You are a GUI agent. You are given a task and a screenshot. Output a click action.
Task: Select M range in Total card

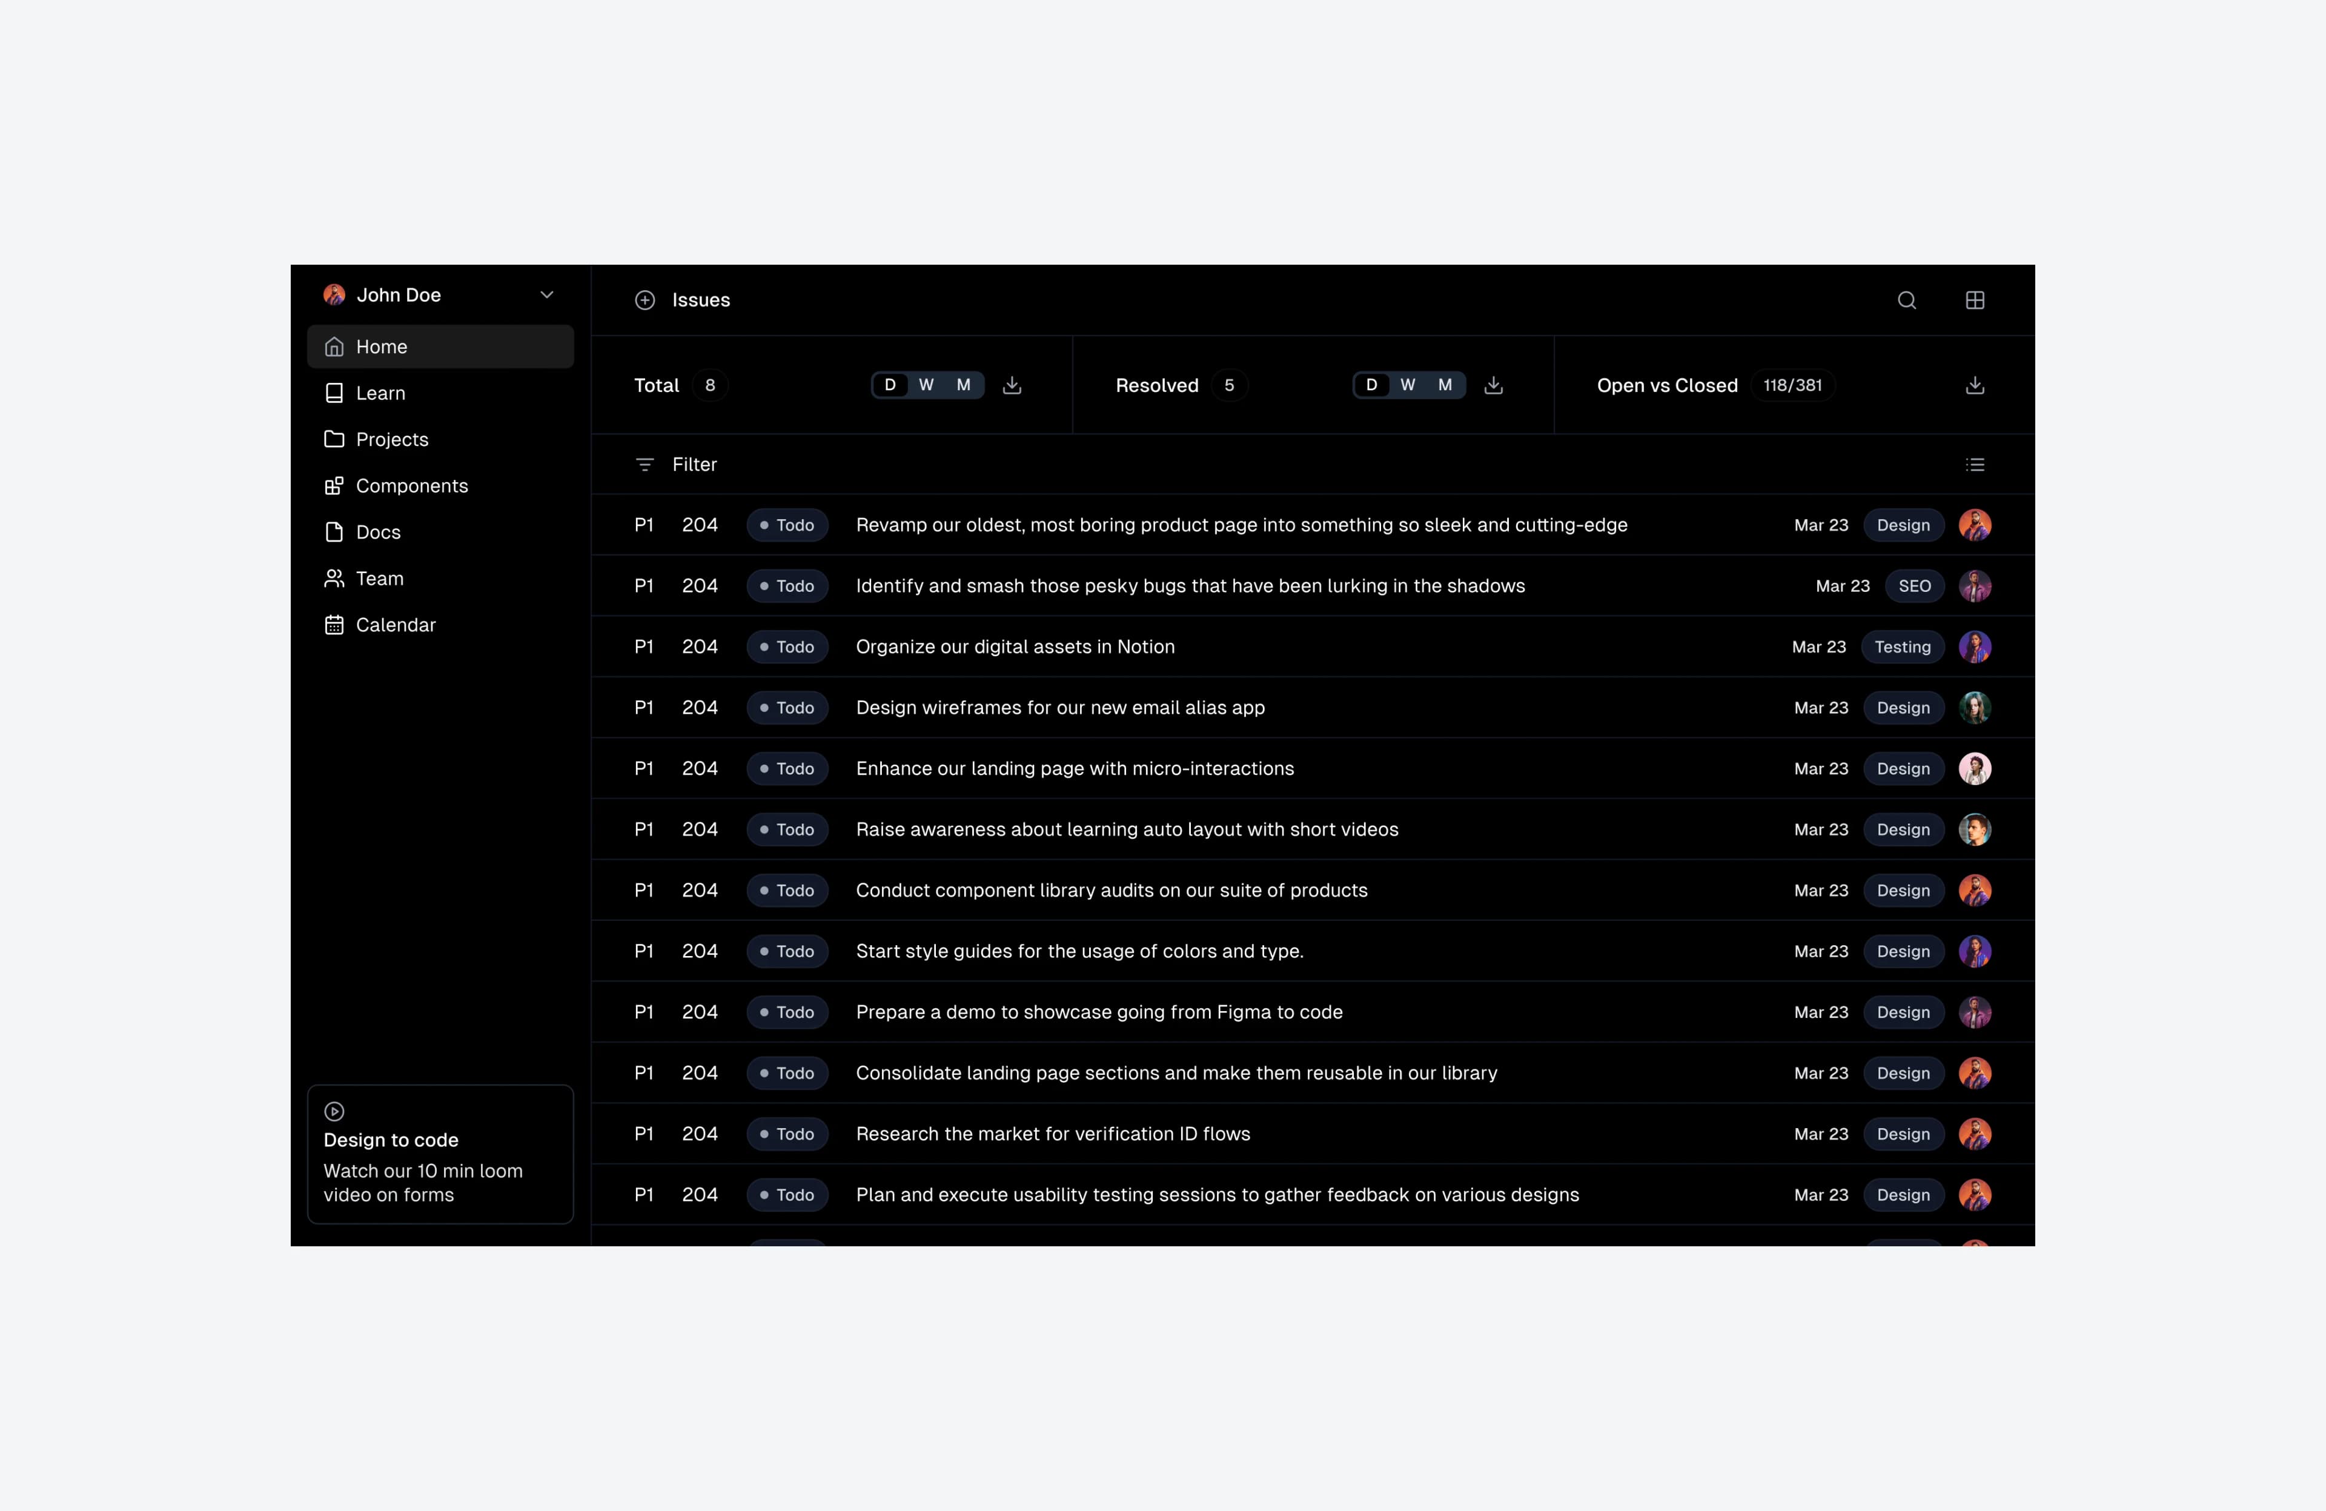(964, 385)
